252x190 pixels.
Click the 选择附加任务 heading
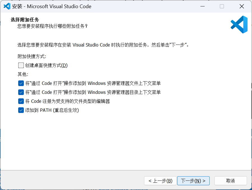click(x=25, y=20)
